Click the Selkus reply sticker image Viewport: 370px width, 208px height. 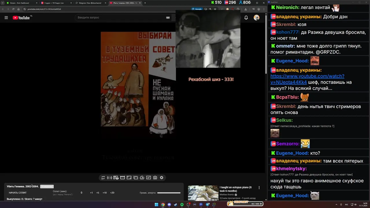pyautogui.click(x=275, y=133)
